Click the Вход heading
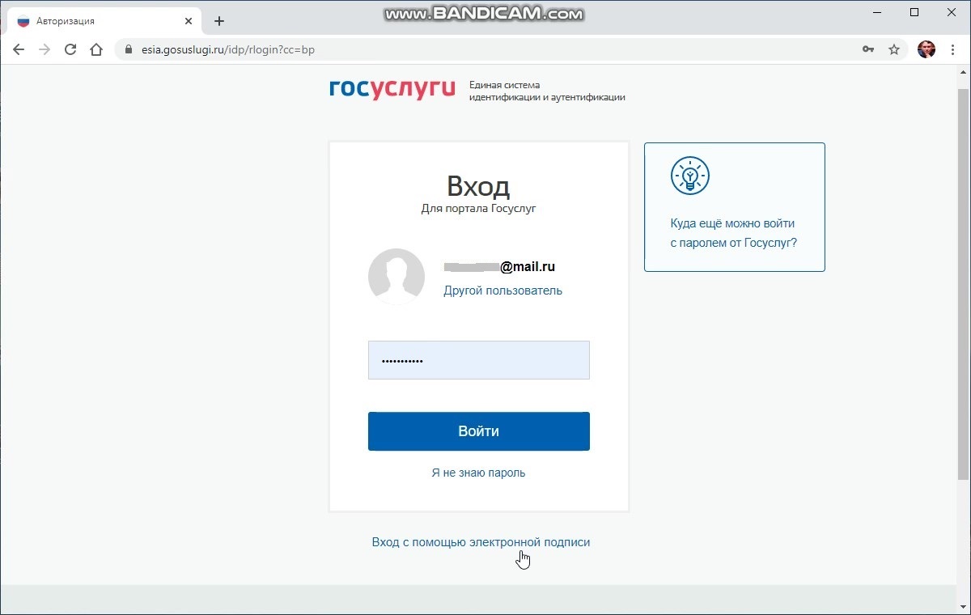The image size is (971, 615). click(478, 187)
